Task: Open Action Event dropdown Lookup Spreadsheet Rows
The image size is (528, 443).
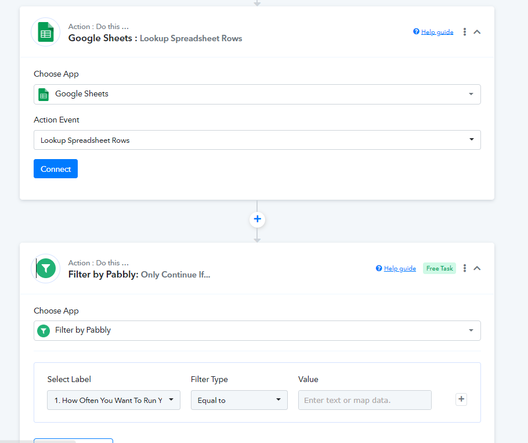Action: coord(257,140)
